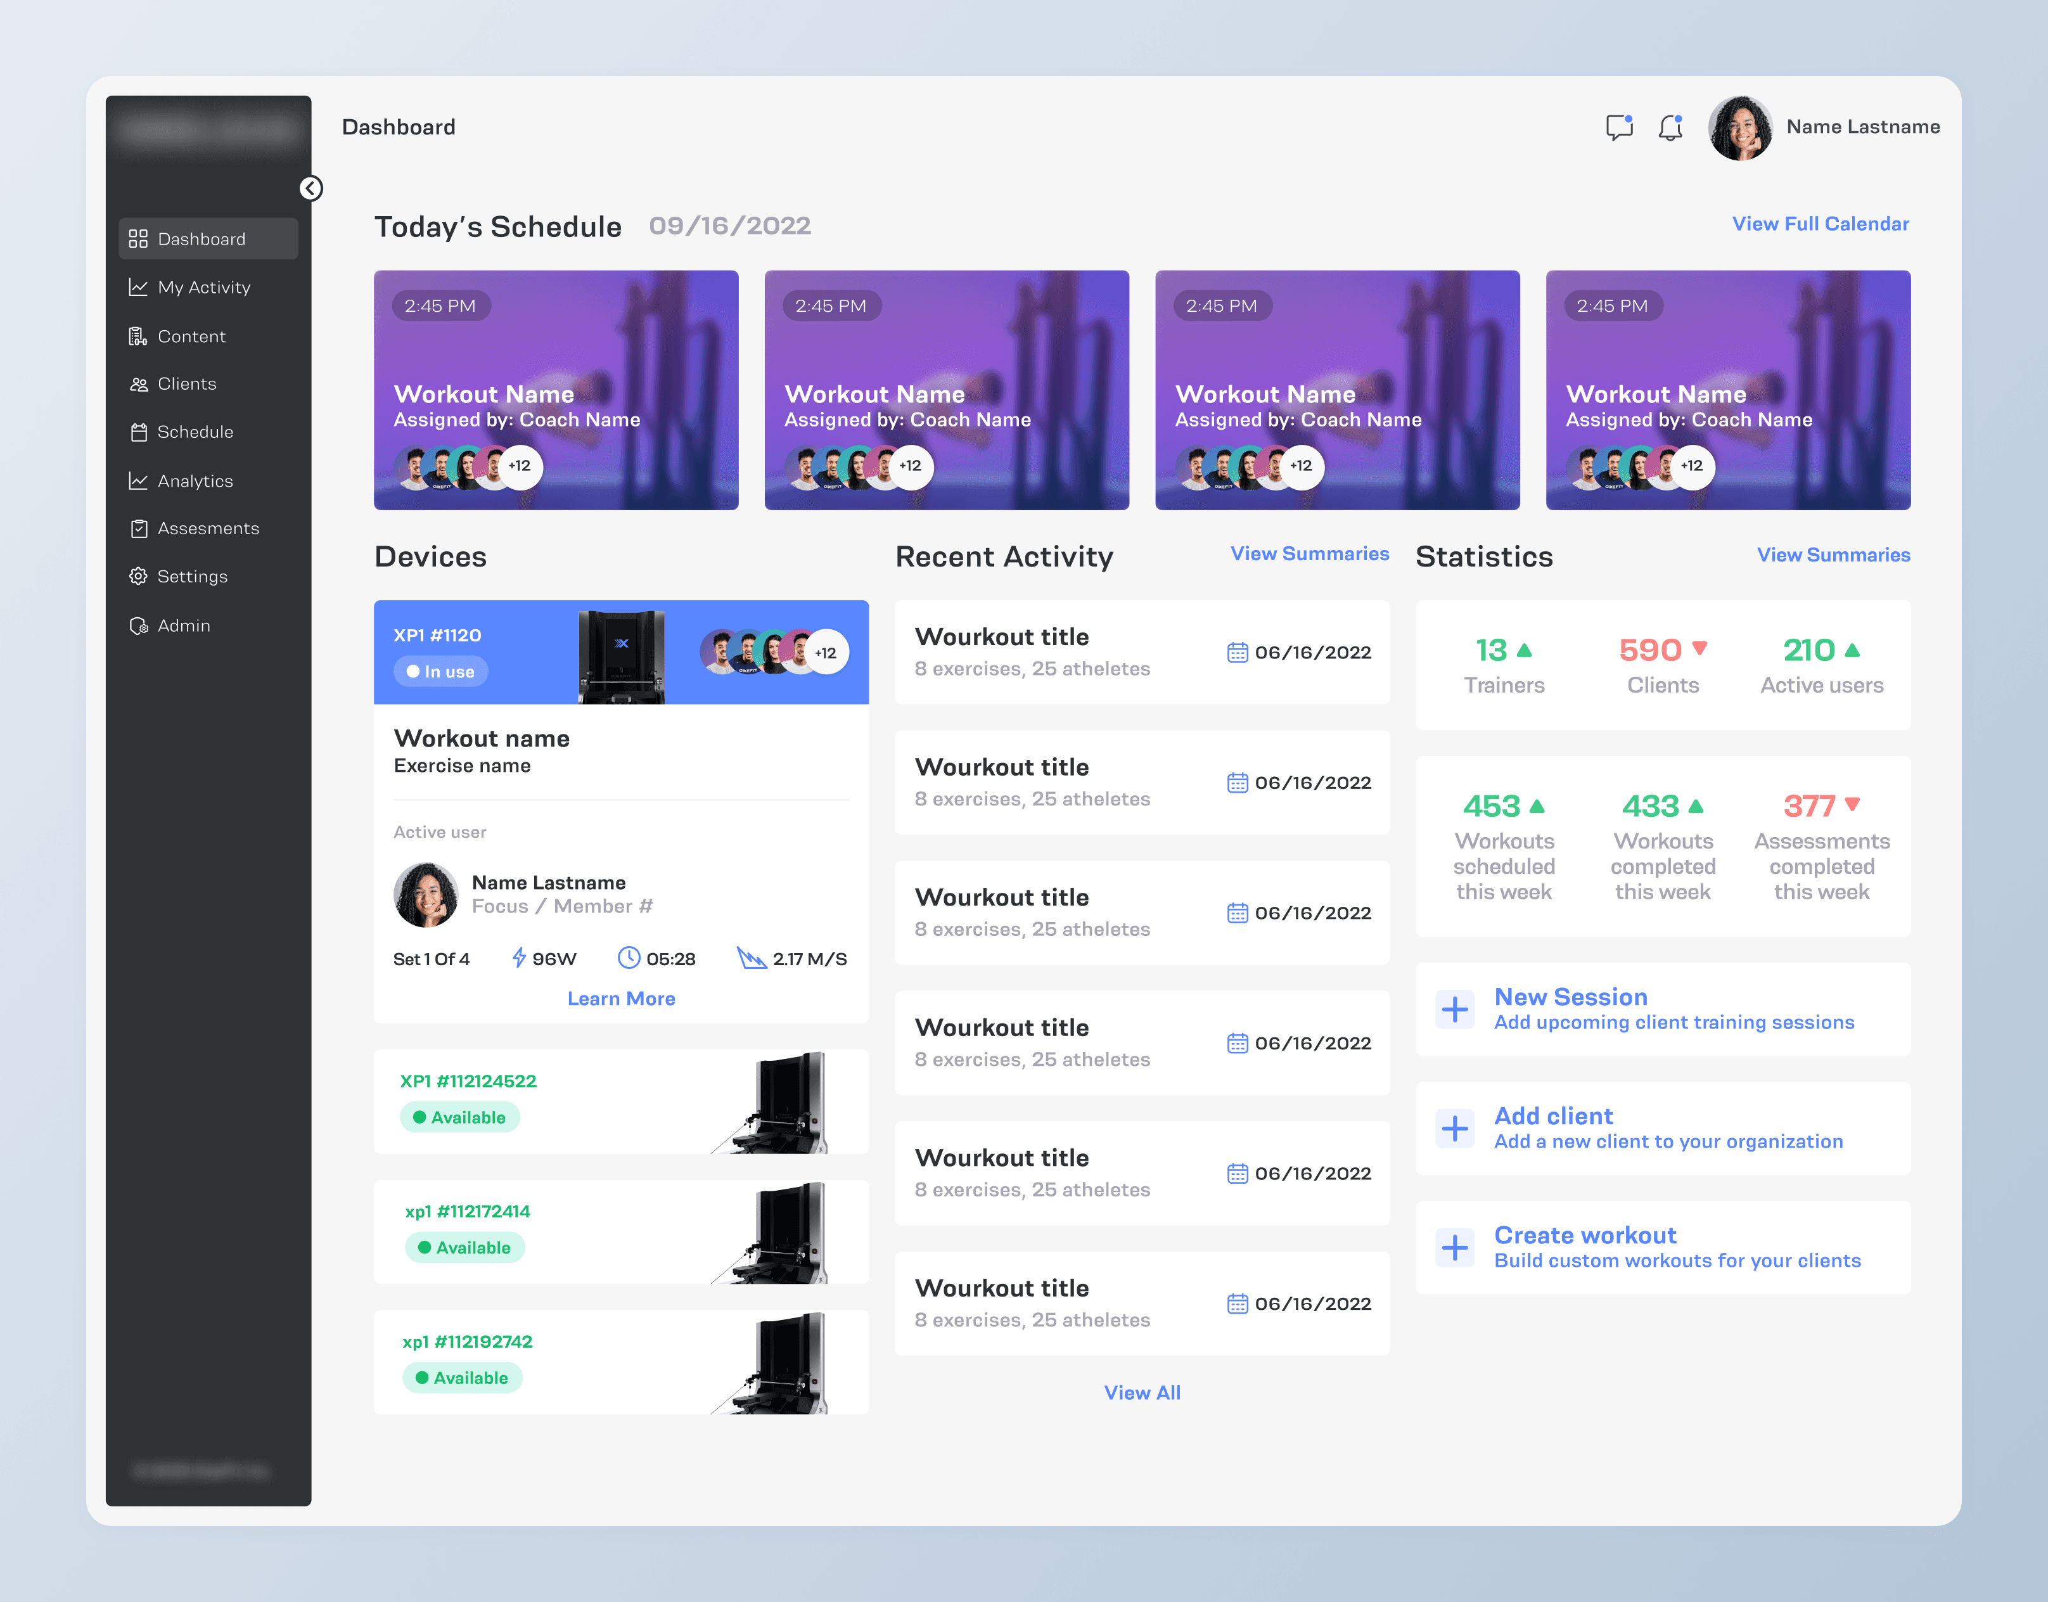This screenshot has height=1602, width=2048.
Task: Open View Summaries under Recent Activity
Action: tap(1310, 553)
